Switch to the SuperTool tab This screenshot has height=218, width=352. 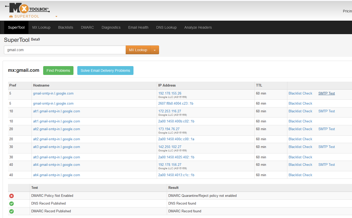coord(16,27)
